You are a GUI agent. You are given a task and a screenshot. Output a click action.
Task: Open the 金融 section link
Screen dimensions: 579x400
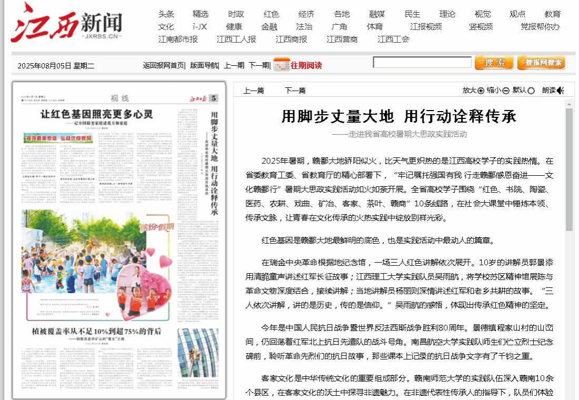(x=269, y=27)
